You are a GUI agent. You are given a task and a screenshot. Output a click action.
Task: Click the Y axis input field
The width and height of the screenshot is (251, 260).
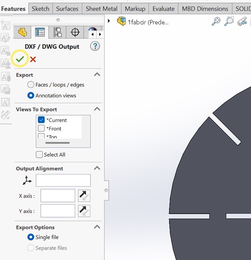pyautogui.click(x=58, y=211)
